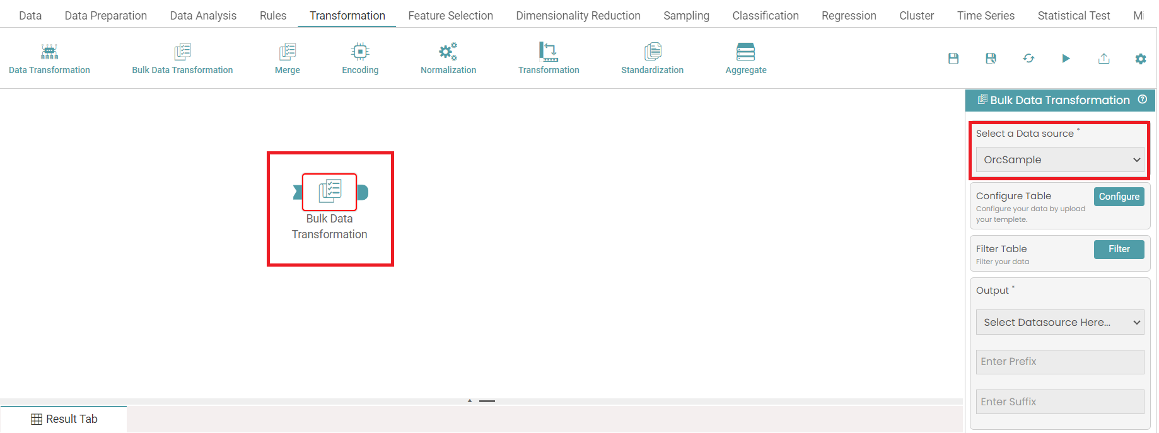Open the Aggregate tool
The image size is (1159, 433).
(x=745, y=52)
